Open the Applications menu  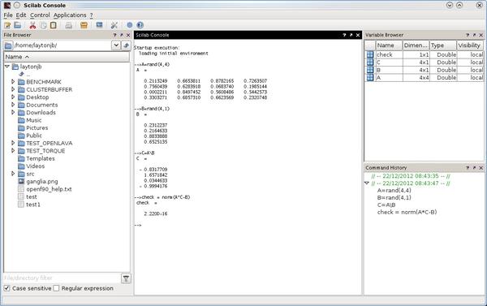point(70,15)
